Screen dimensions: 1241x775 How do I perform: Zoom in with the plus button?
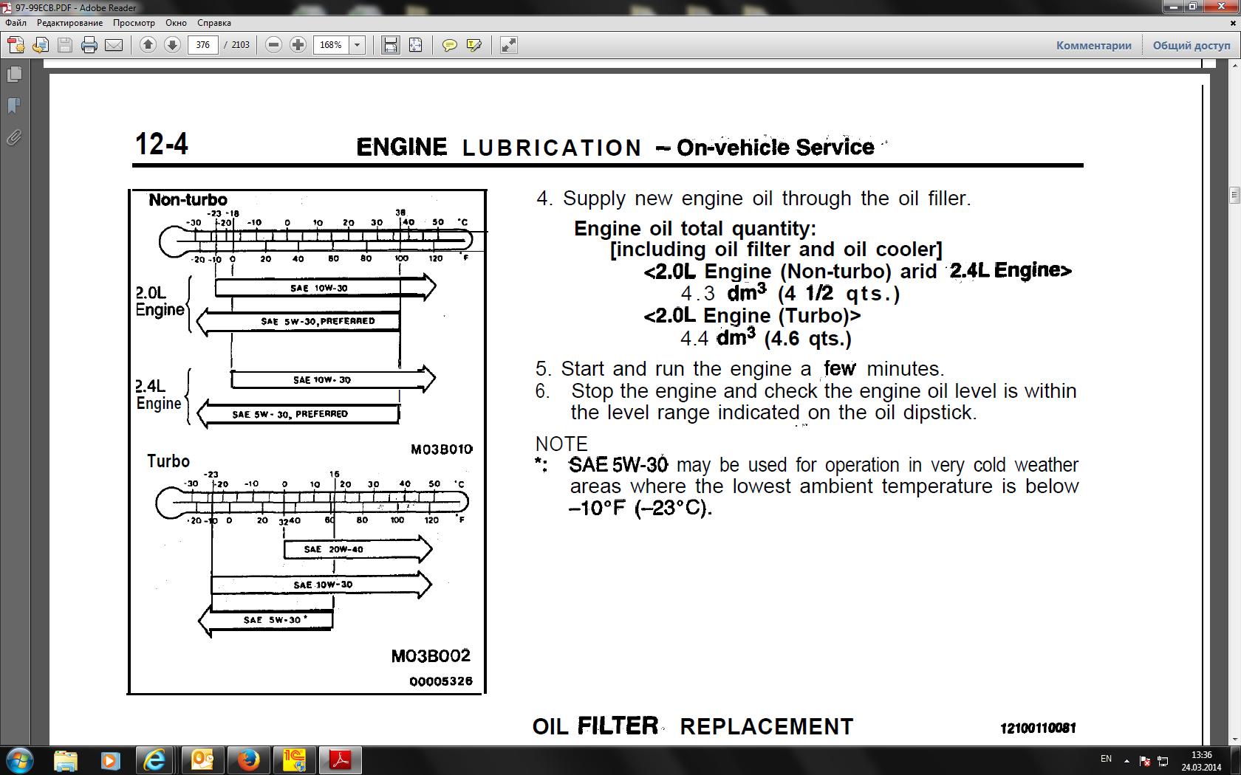point(298,45)
